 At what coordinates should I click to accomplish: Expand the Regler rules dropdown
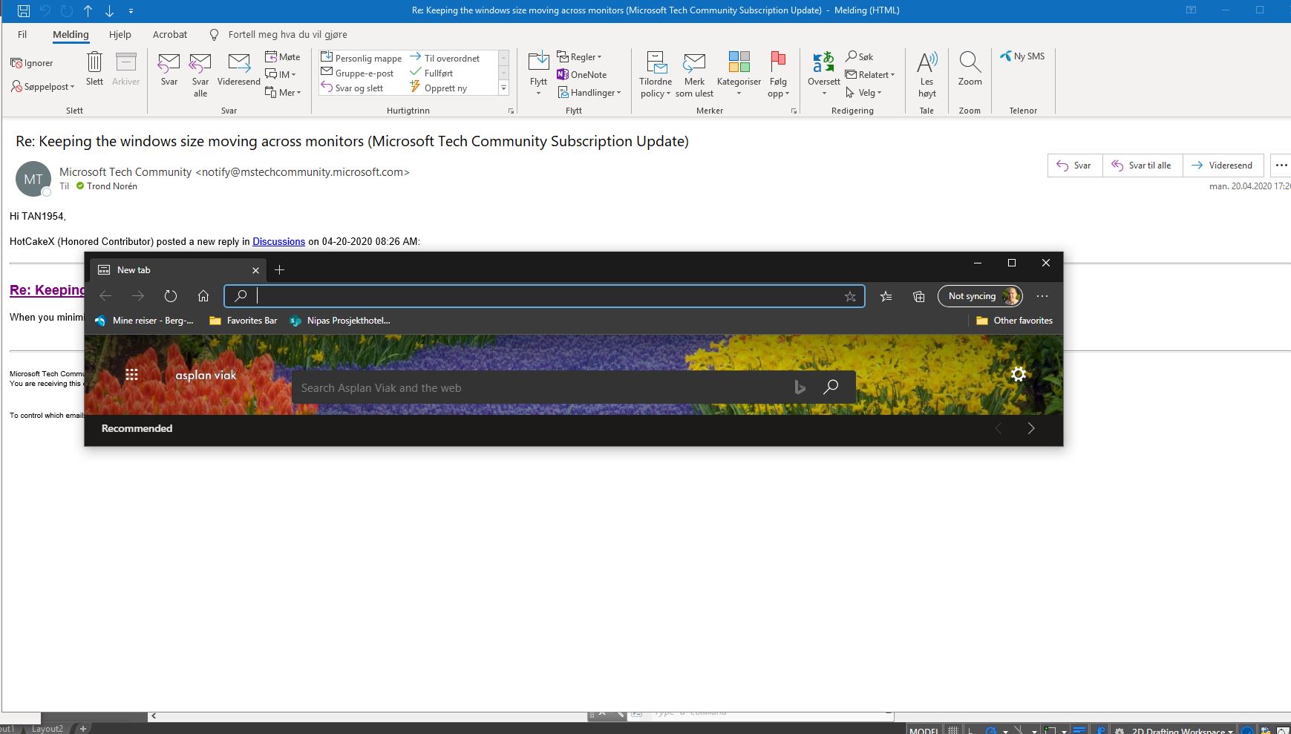coord(580,57)
